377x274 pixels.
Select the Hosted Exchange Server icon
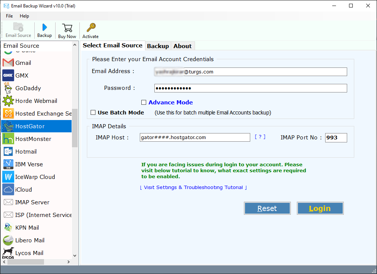click(x=8, y=113)
